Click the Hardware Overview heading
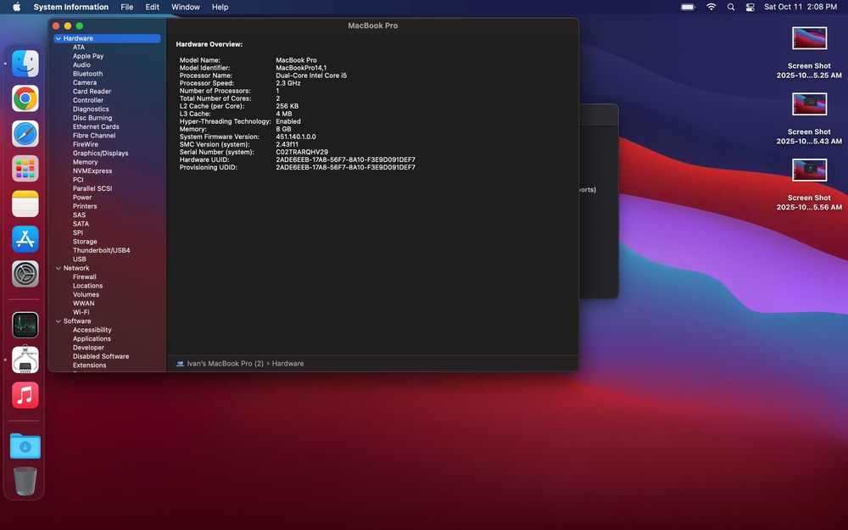The image size is (848, 530). [x=209, y=44]
